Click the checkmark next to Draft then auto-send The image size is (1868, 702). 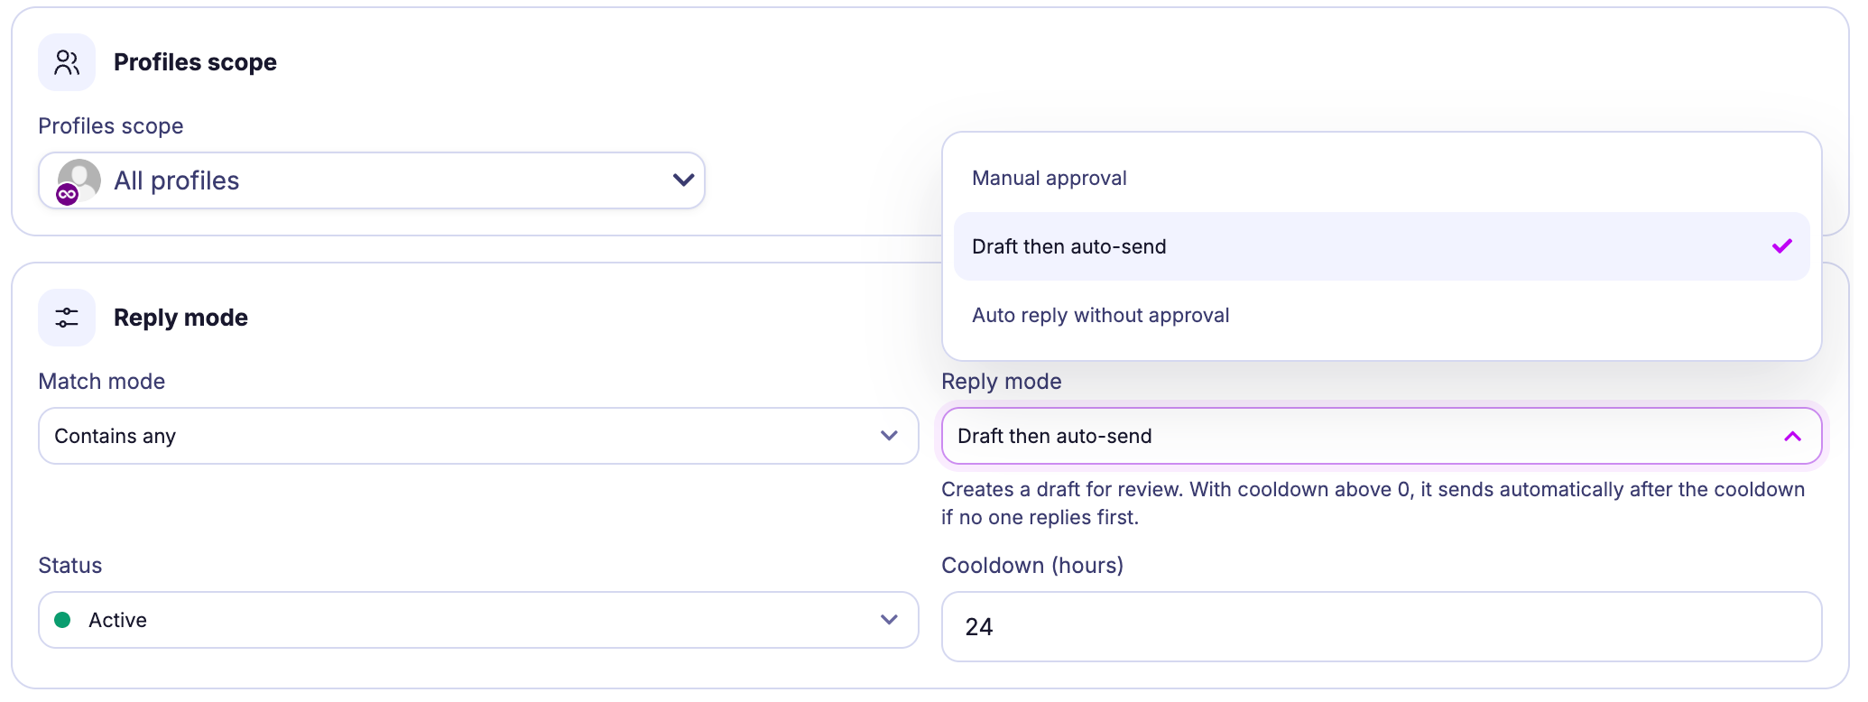[x=1781, y=246]
